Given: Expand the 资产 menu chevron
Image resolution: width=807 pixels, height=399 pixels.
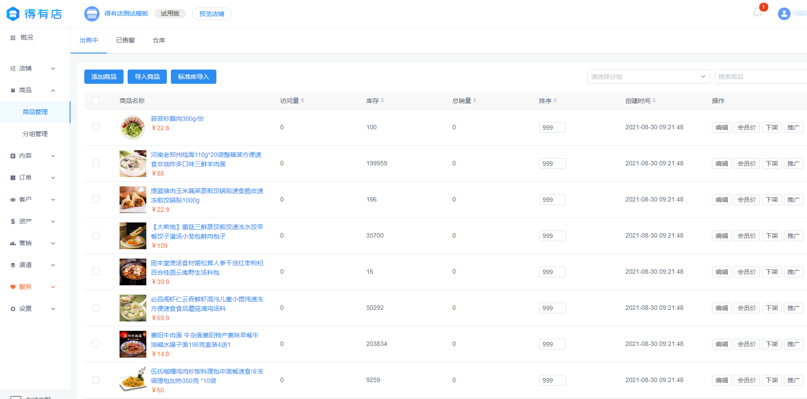Looking at the screenshot, I should (53, 222).
